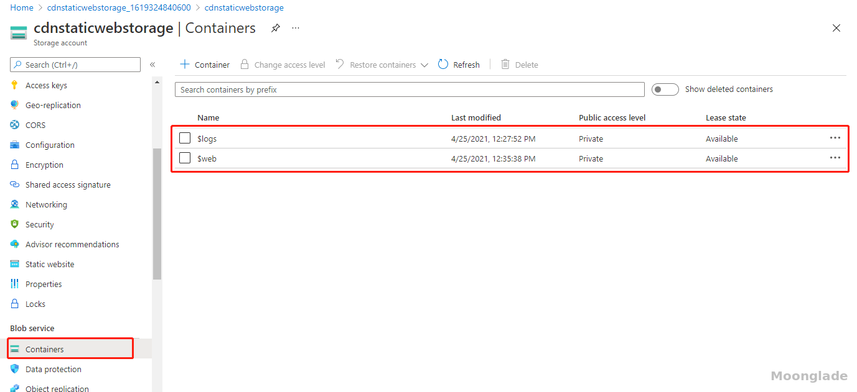Click the Change access level text
This screenshot has width=857, height=392.
tap(289, 65)
